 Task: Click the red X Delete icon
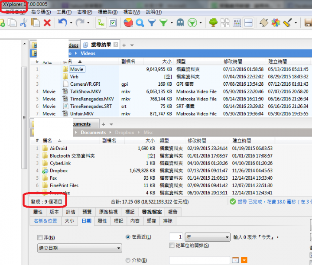(47, 23)
